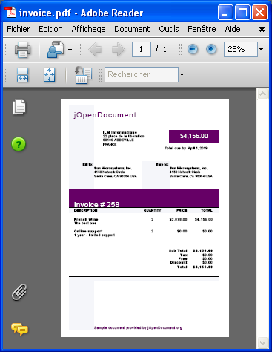Click the rotate and measure tool icon
The image size is (272, 352).
pos(83,75)
